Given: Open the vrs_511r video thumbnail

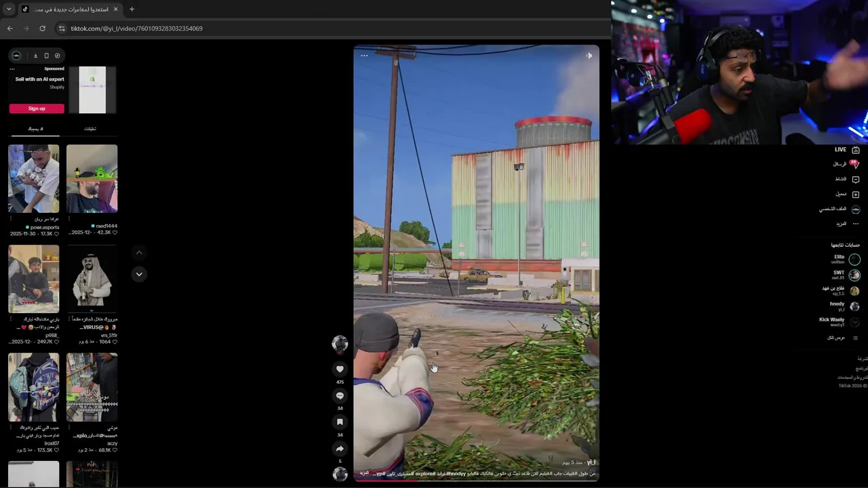Looking at the screenshot, I should click(x=92, y=279).
